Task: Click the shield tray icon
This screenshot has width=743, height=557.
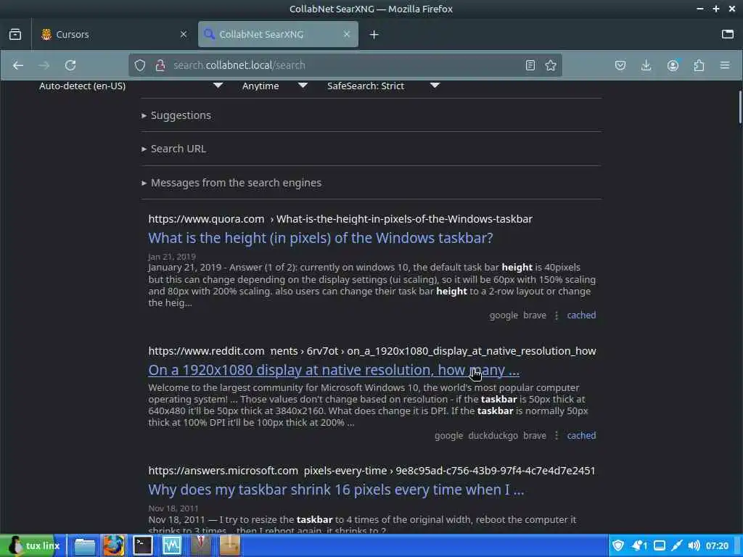Action: (618, 545)
